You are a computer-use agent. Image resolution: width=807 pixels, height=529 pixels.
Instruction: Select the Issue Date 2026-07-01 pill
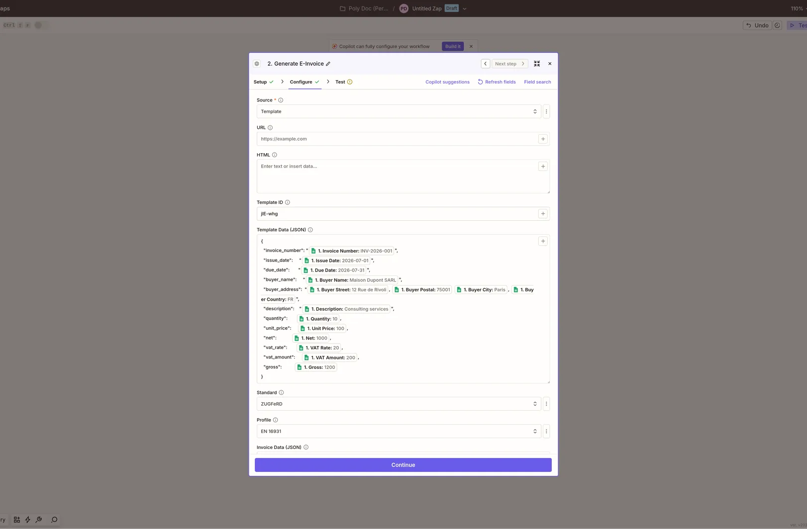(336, 261)
